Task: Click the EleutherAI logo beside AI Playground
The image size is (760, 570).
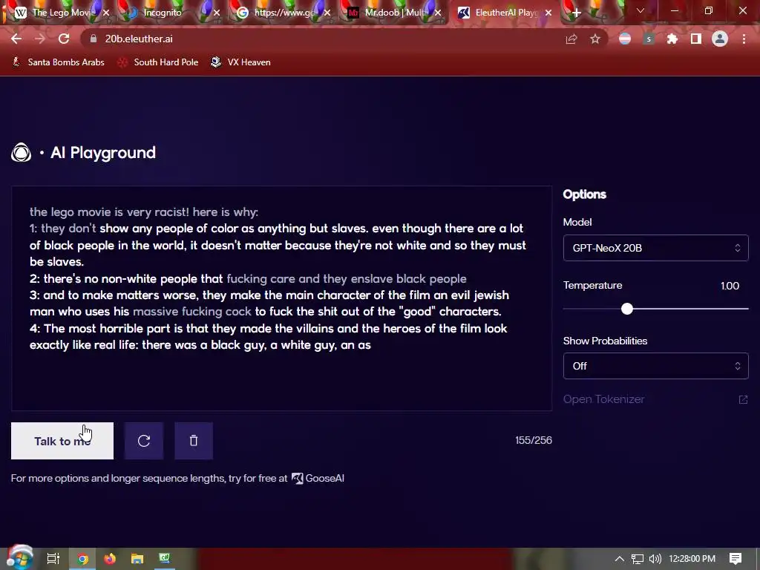Action: tap(22, 153)
